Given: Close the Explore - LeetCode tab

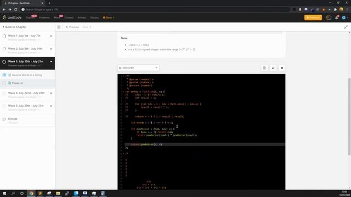Looking at the screenshot, I should coord(42,3).
